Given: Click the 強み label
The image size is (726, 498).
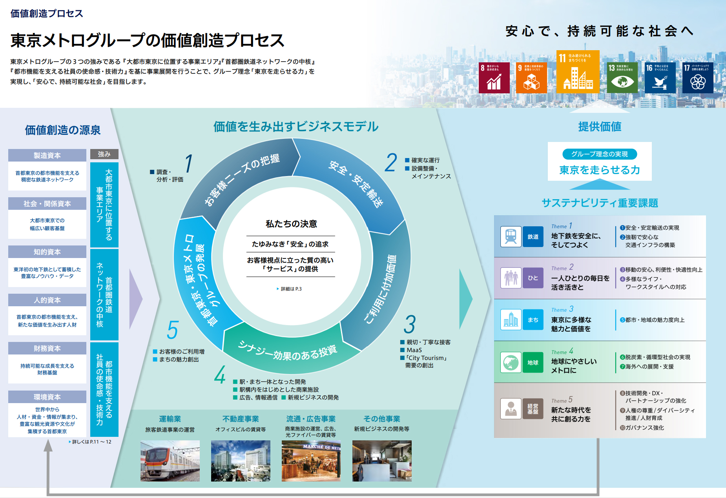Looking at the screenshot, I should pyautogui.click(x=104, y=154).
